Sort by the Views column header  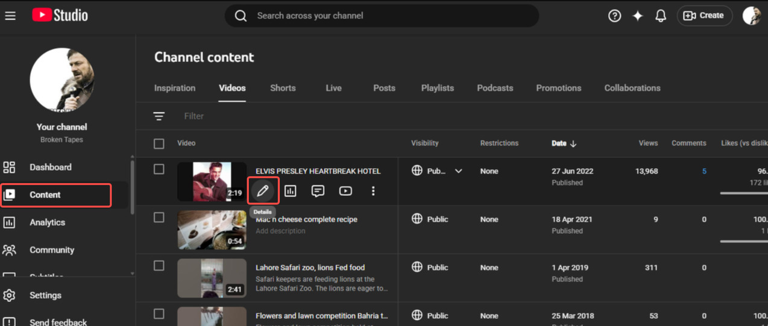[x=648, y=143]
